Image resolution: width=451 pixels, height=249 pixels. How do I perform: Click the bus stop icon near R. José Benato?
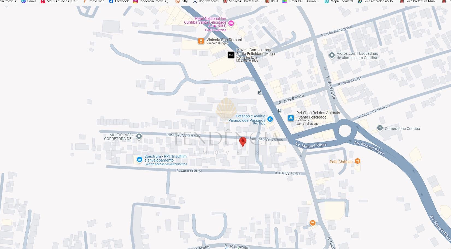[x=279, y=110]
